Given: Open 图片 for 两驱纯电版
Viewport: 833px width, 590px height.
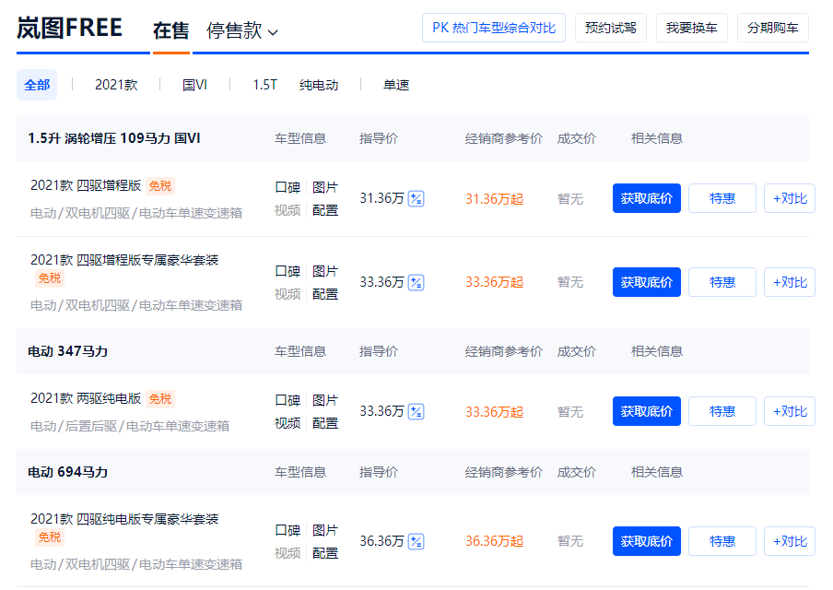Looking at the screenshot, I should point(325,400).
